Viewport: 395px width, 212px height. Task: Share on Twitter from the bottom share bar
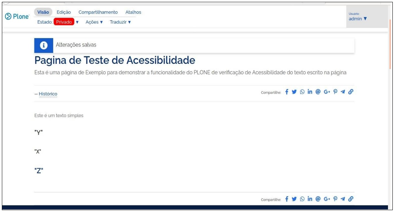tap(294, 199)
